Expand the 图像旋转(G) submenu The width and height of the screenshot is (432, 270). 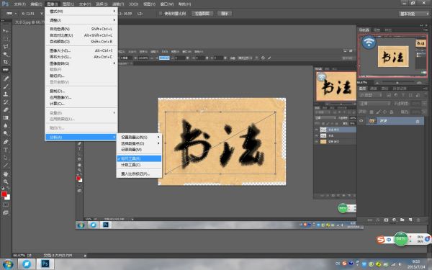click(81, 63)
